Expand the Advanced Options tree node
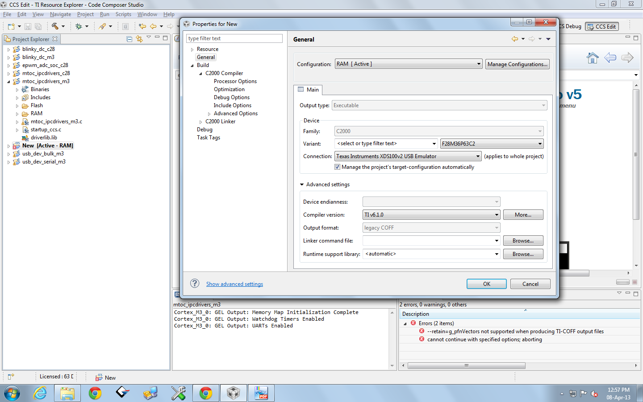 209,113
